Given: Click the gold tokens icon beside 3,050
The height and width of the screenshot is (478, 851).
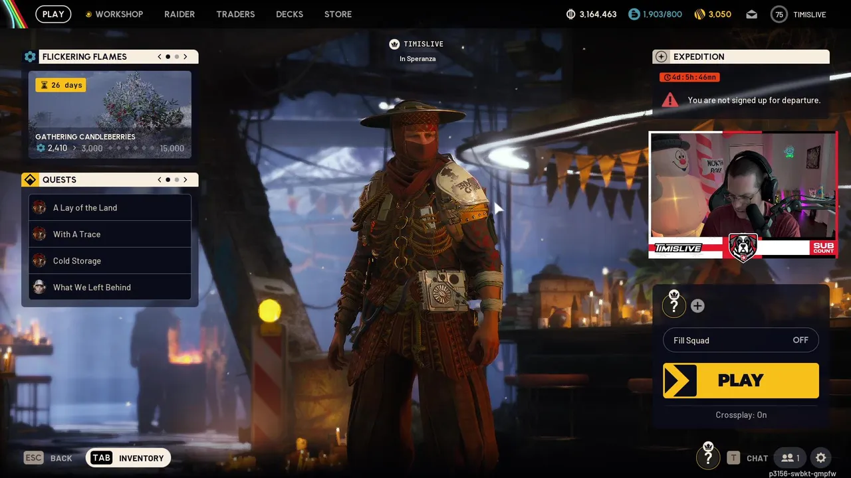Looking at the screenshot, I should tap(699, 14).
